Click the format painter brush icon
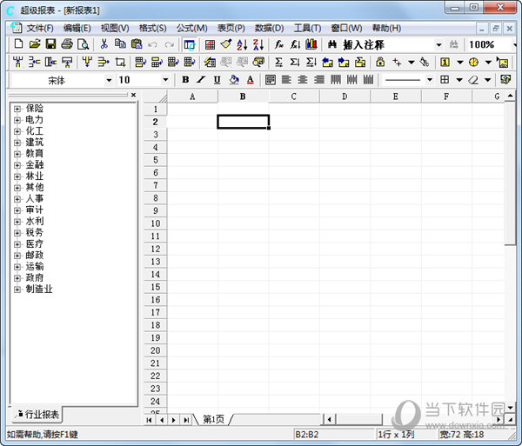522x446 pixels. [x=226, y=44]
